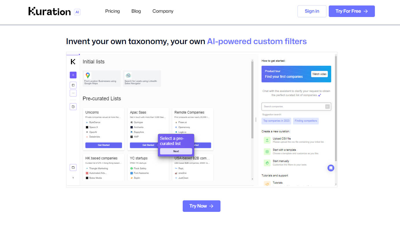Open the Pricing menu item
This screenshot has height=243, width=400.
pos(113,11)
